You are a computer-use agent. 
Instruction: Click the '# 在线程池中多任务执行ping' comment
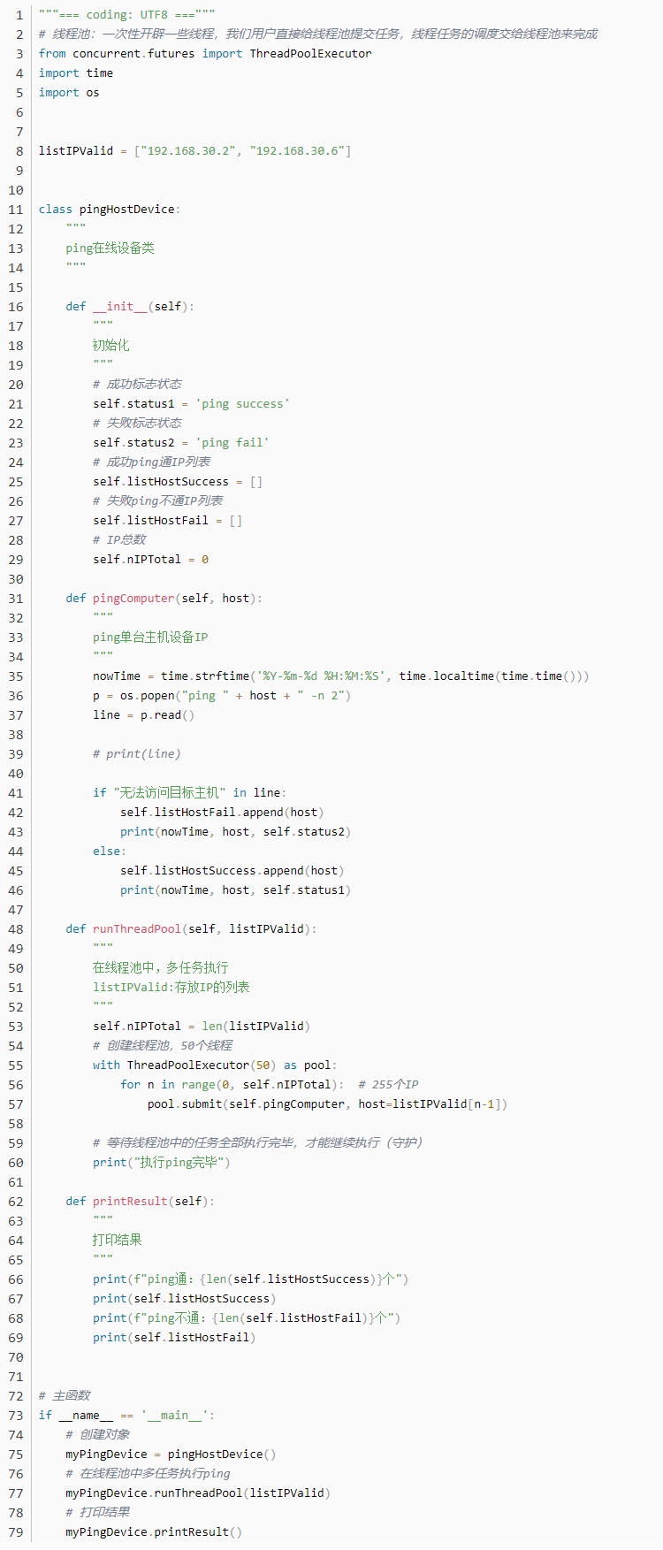(x=148, y=1474)
